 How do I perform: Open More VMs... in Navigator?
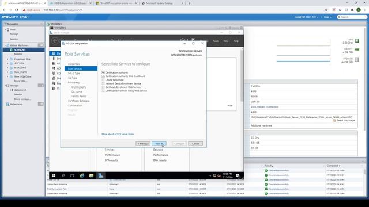pos(21,80)
